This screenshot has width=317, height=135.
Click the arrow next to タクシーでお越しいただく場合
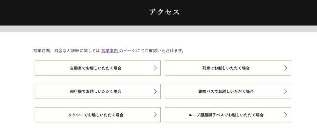tap(155, 115)
